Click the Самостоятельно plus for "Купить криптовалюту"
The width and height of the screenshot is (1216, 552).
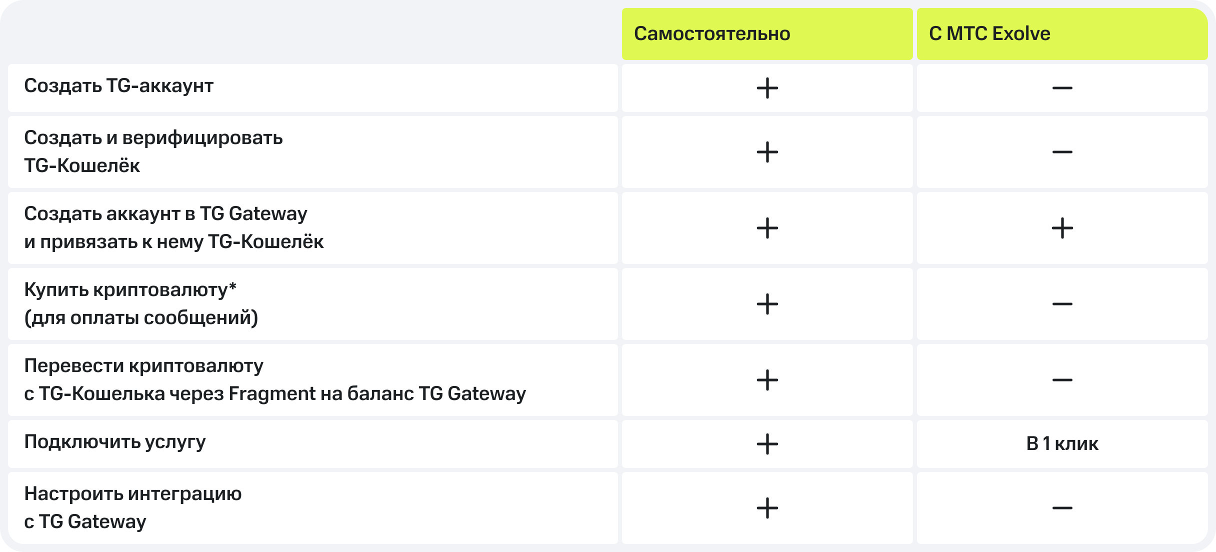click(767, 304)
